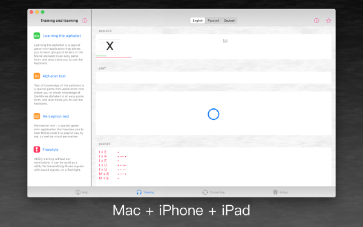This screenshot has width=363, height=227.
Task: Open info beside Training and learning title
Action: click(x=85, y=21)
